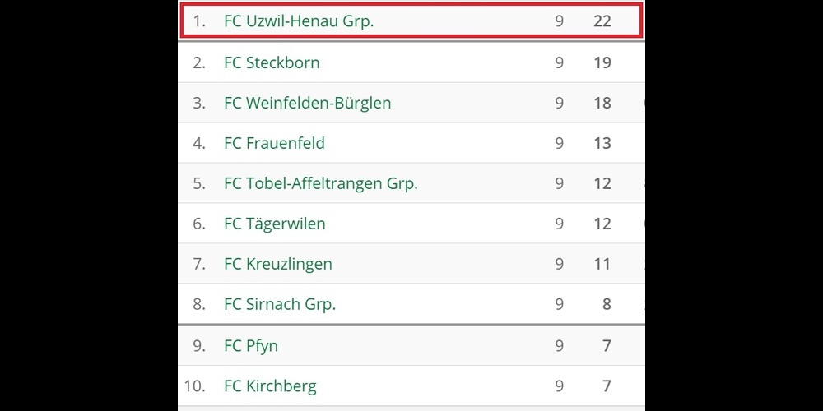823x411 pixels.
Task: Click FC Steckborn's 19 points value
Action: coord(602,62)
